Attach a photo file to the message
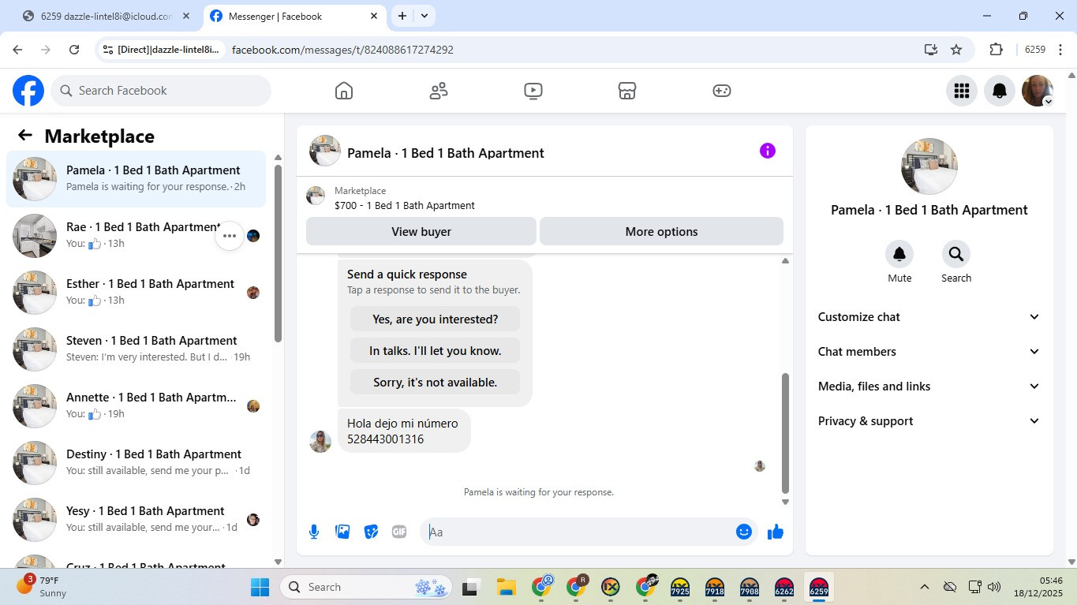This screenshot has height=605, width=1077. pos(342,532)
